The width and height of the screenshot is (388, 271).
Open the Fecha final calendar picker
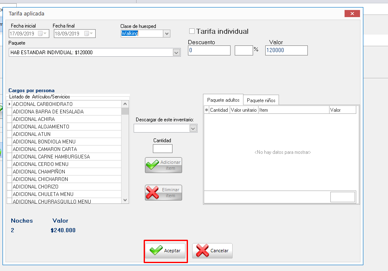click(x=89, y=34)
